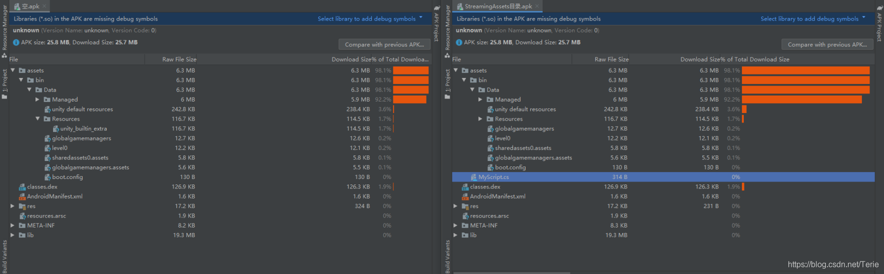Close the 空.apk tab
Viewport: 884px width, 274px height.
(45, 6)
